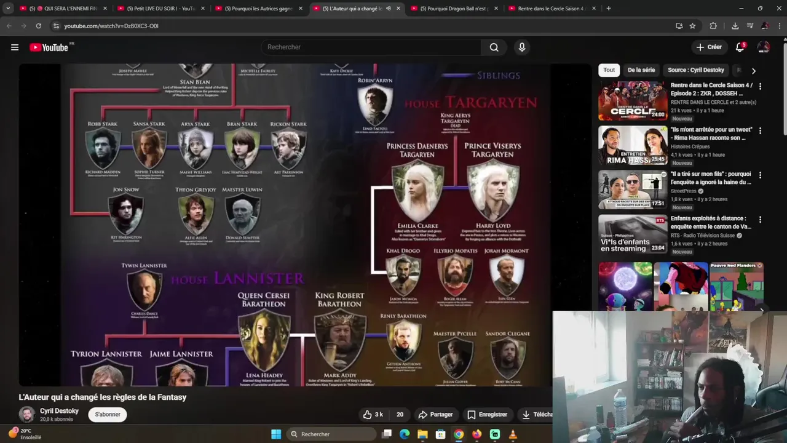Open Chrome downloads icon
The width and height of the screenshot is (787, 443).
(x=735, y=26)
